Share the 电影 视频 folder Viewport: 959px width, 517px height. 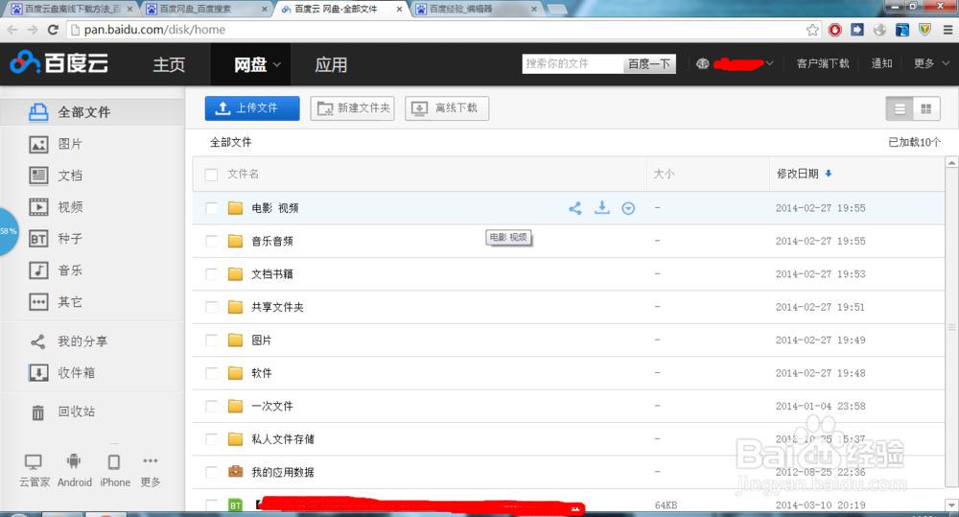[574, 208]
